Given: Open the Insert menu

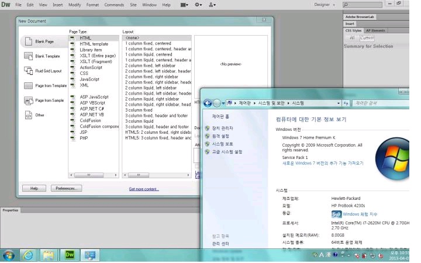Looking at the screenshot, I should pos(58,5).
